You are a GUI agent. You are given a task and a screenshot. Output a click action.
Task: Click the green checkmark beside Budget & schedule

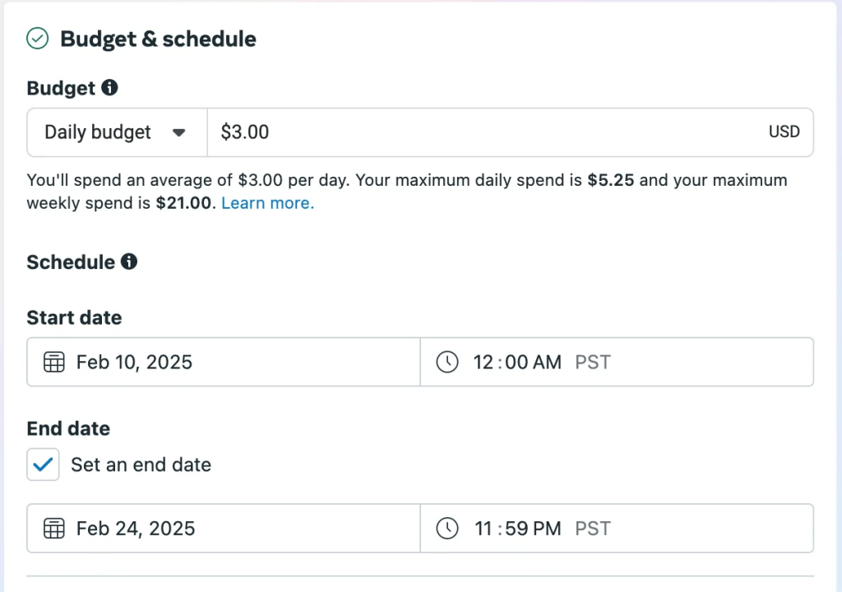[38, 39]
